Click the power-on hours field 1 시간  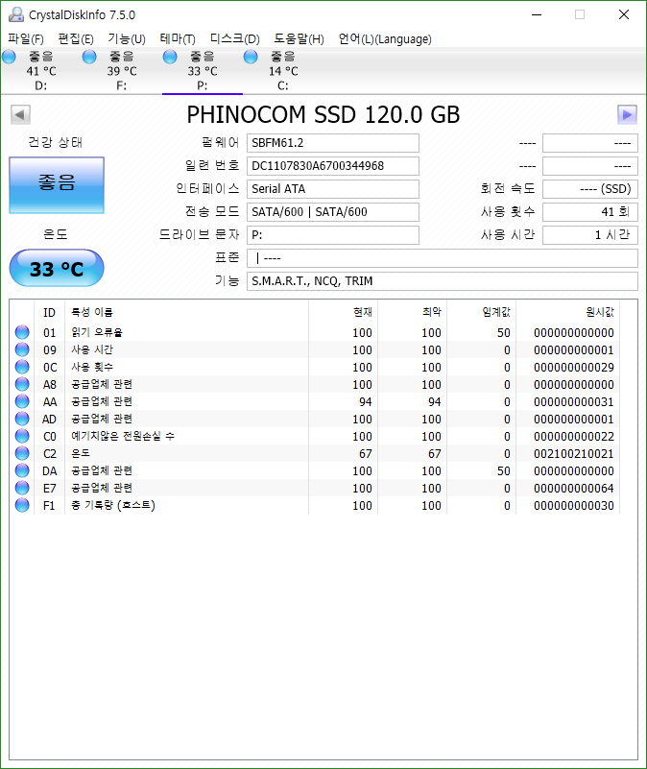[x=590, y=235]
